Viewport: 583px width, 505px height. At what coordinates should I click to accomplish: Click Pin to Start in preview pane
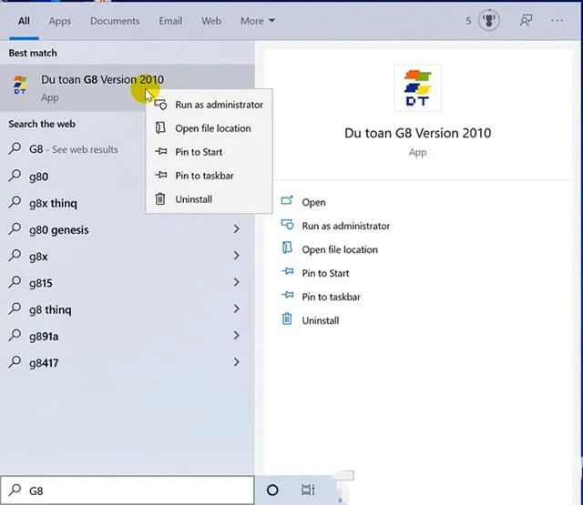(x=325, y=273)
